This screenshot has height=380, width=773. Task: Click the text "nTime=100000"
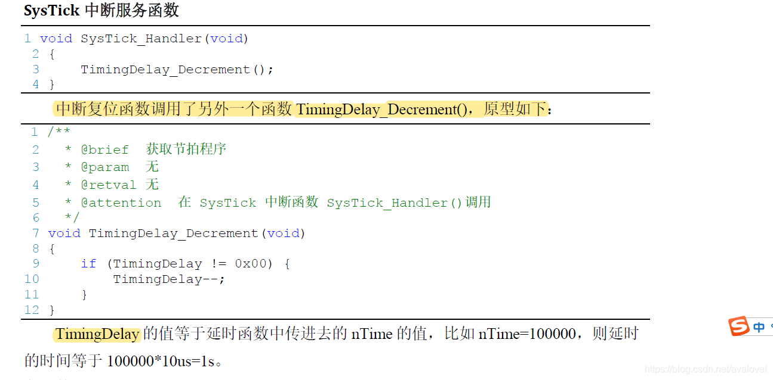pyautogui.click(x=528, y=334)
